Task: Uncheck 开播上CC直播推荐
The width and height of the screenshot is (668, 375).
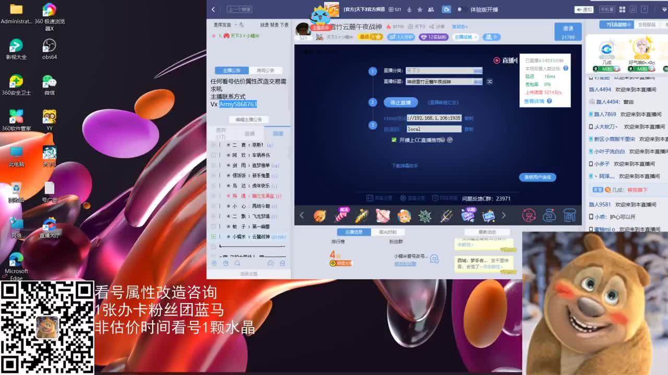Action: point(394,140)
